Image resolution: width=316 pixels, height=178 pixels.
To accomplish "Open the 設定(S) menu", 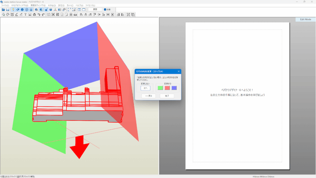I will pos(61,6).
